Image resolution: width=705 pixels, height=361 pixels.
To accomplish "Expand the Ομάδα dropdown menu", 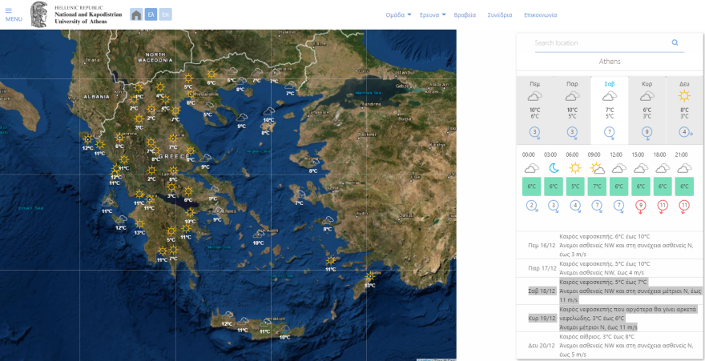I will [398, 15].
